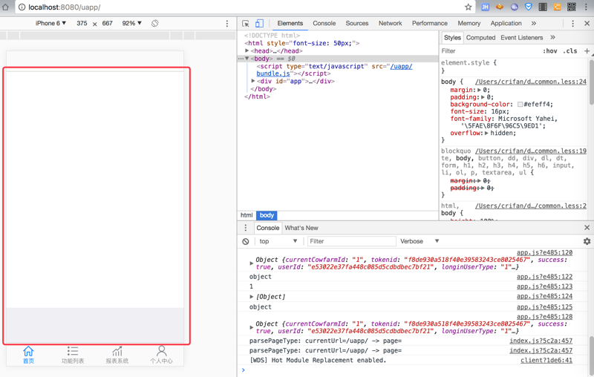Tap the 功能列表 list icon
The image size is (594, 377).
tap(73, 351)
